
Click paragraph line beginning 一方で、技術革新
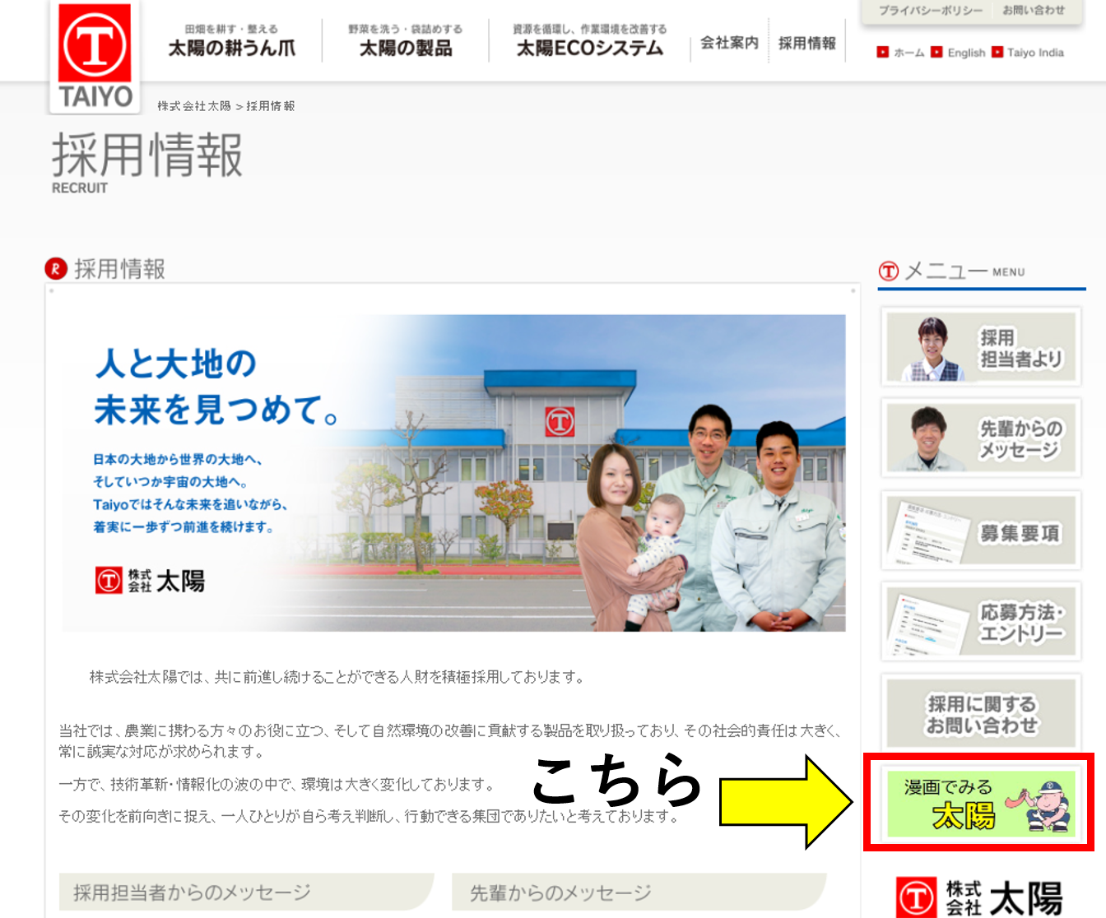279,785
